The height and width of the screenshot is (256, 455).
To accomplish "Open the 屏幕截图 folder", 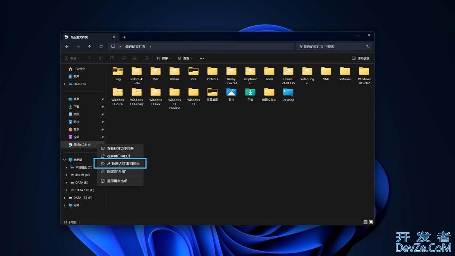I will 212,95.
